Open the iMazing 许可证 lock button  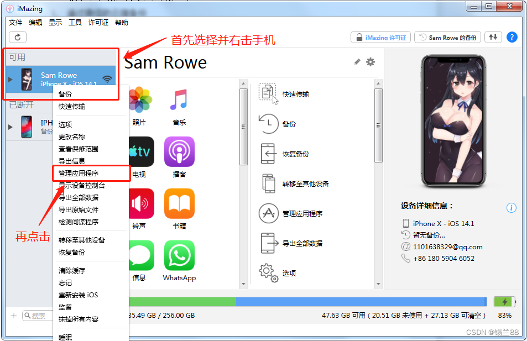(381, 37)
